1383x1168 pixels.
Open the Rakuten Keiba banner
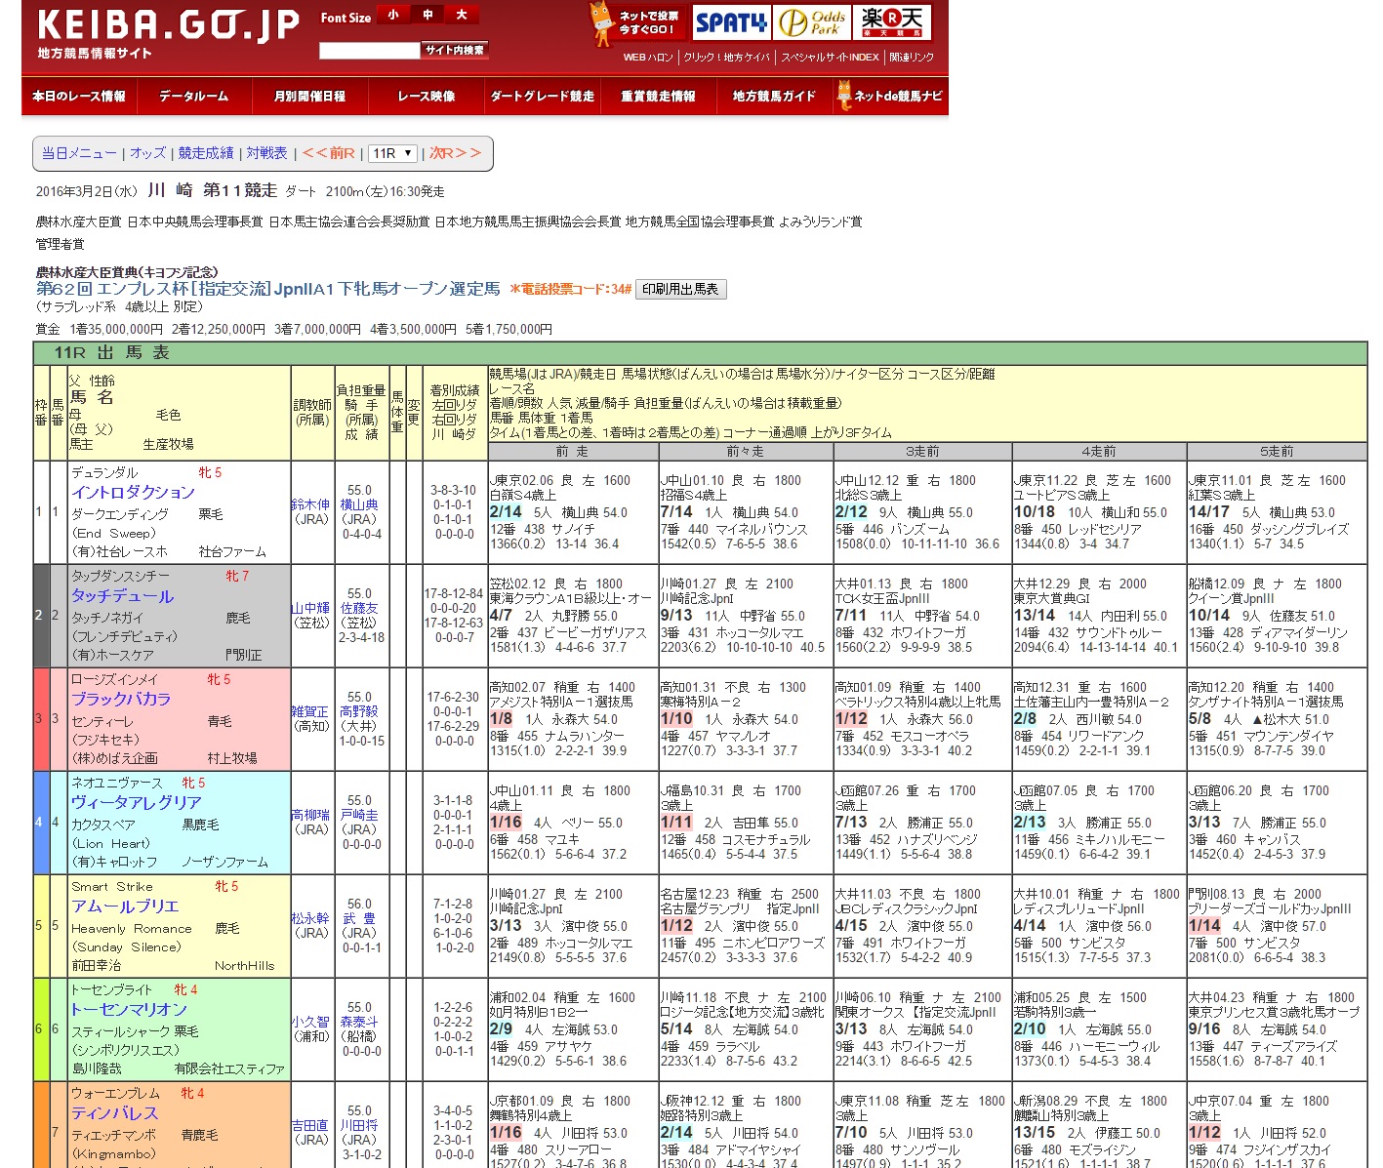(892, 22)
